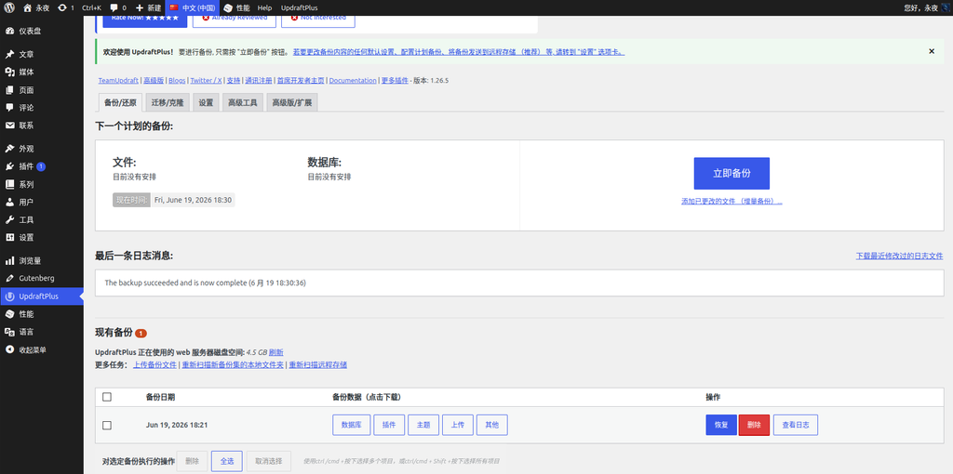This screenshot has height=474, width=953.
Task: Open 评论 in the sidebar
Action: (41, 108)
